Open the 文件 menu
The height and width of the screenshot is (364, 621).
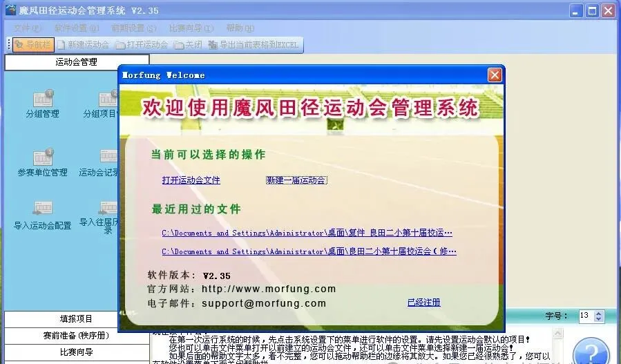pyautogui.click(x=28, y=28)
